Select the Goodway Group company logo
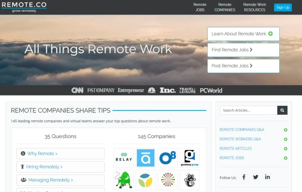The height and width of the screenshot is (192, 302). 190,158
